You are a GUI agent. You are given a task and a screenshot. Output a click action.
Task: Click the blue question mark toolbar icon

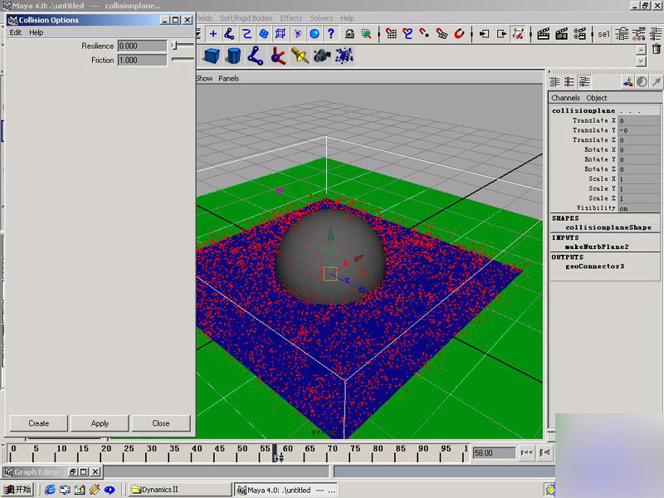pyautogui.click(x=331, y=34)
